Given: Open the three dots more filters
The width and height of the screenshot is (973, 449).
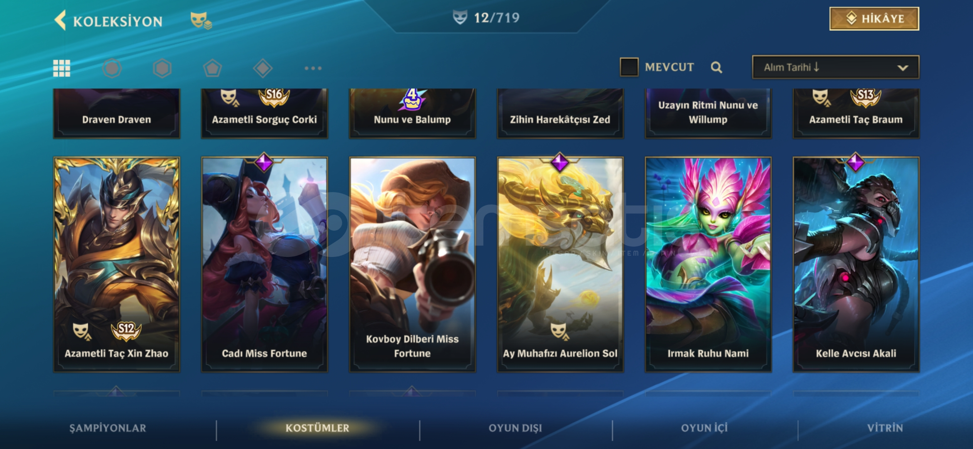Looking at the screenshot, I should tap(313, 68).
